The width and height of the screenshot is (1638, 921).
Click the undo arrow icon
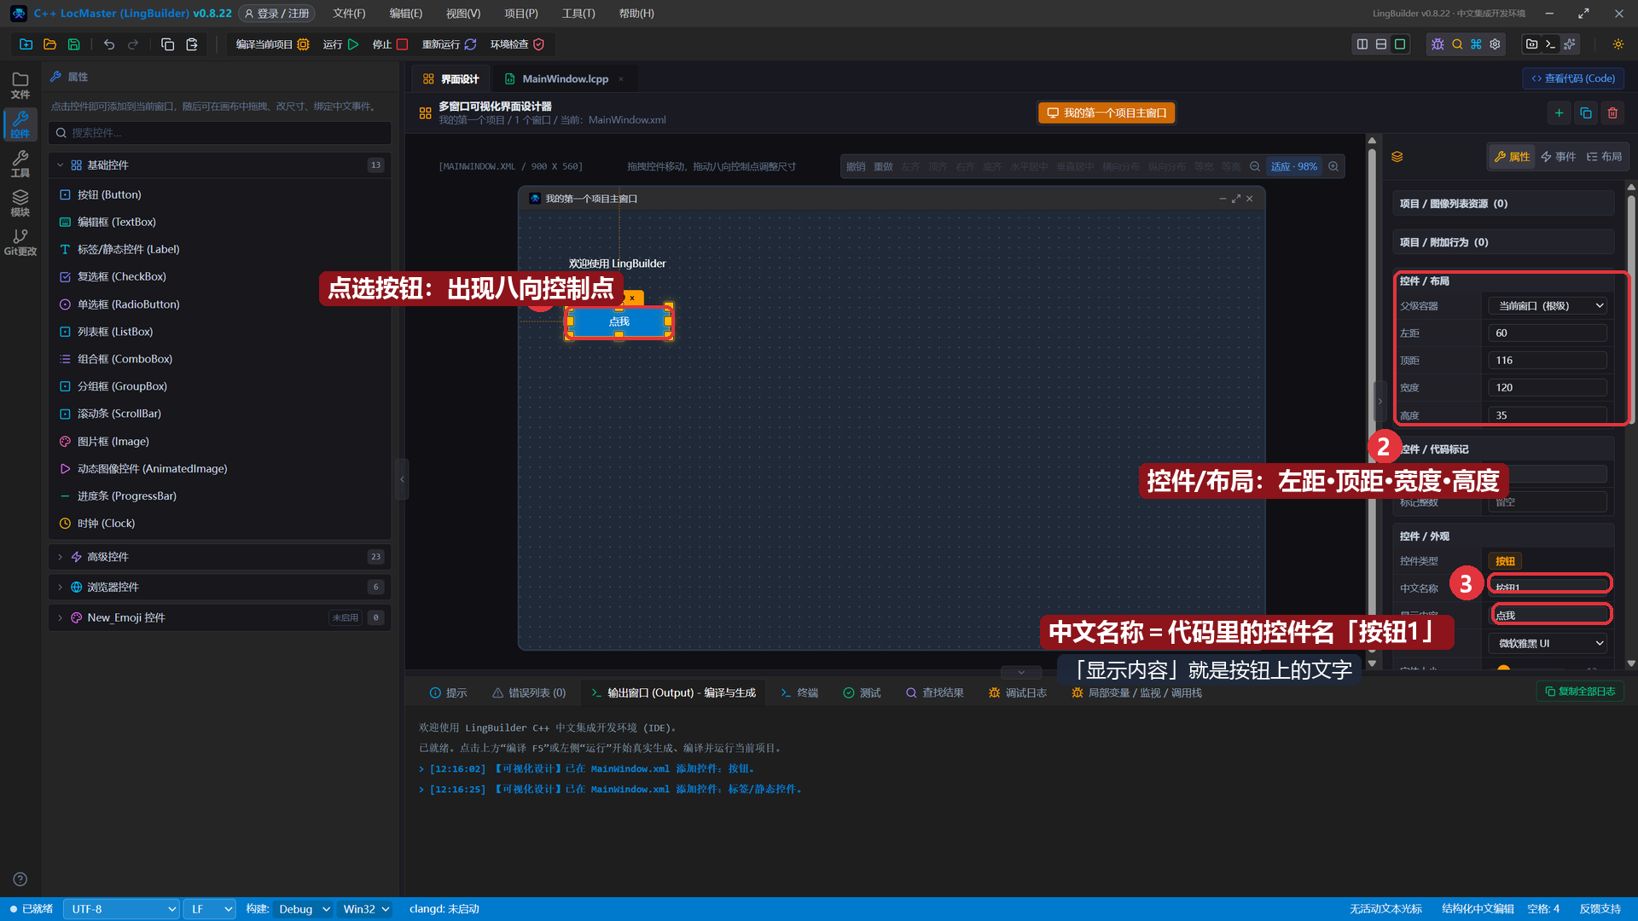click(x=109, y=44)
